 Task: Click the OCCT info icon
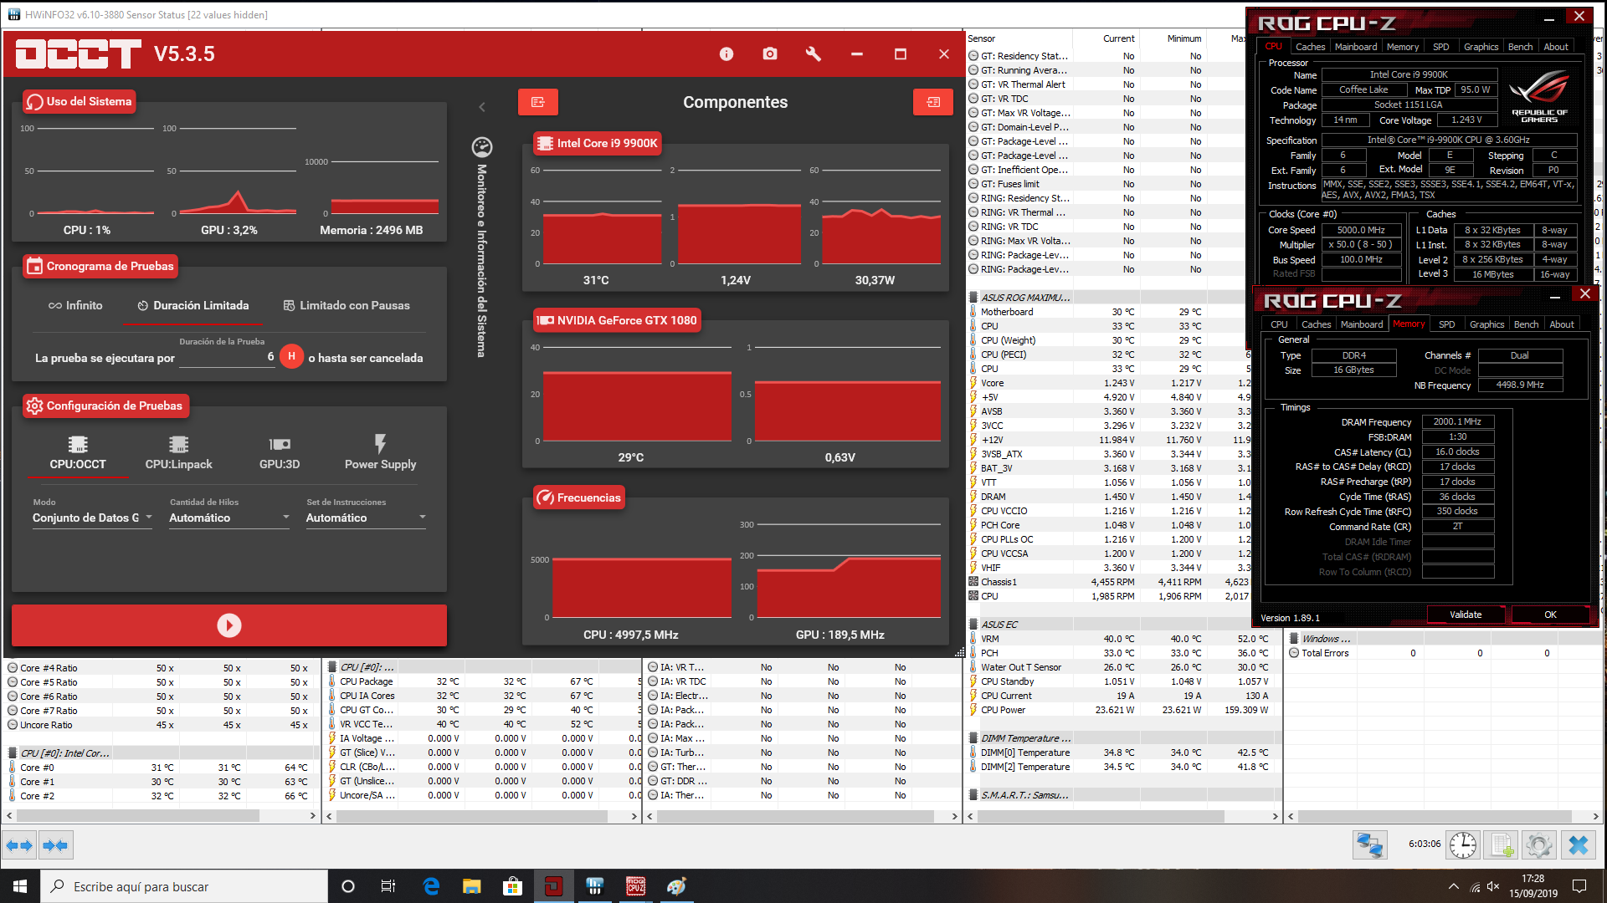[726, 54]
